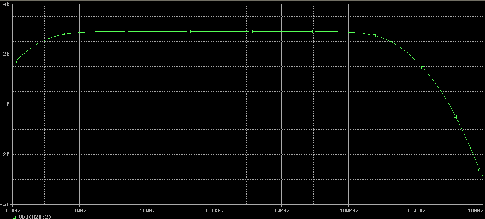Click trace marker between 1.0Hz and 10Hz

point(66,34)
